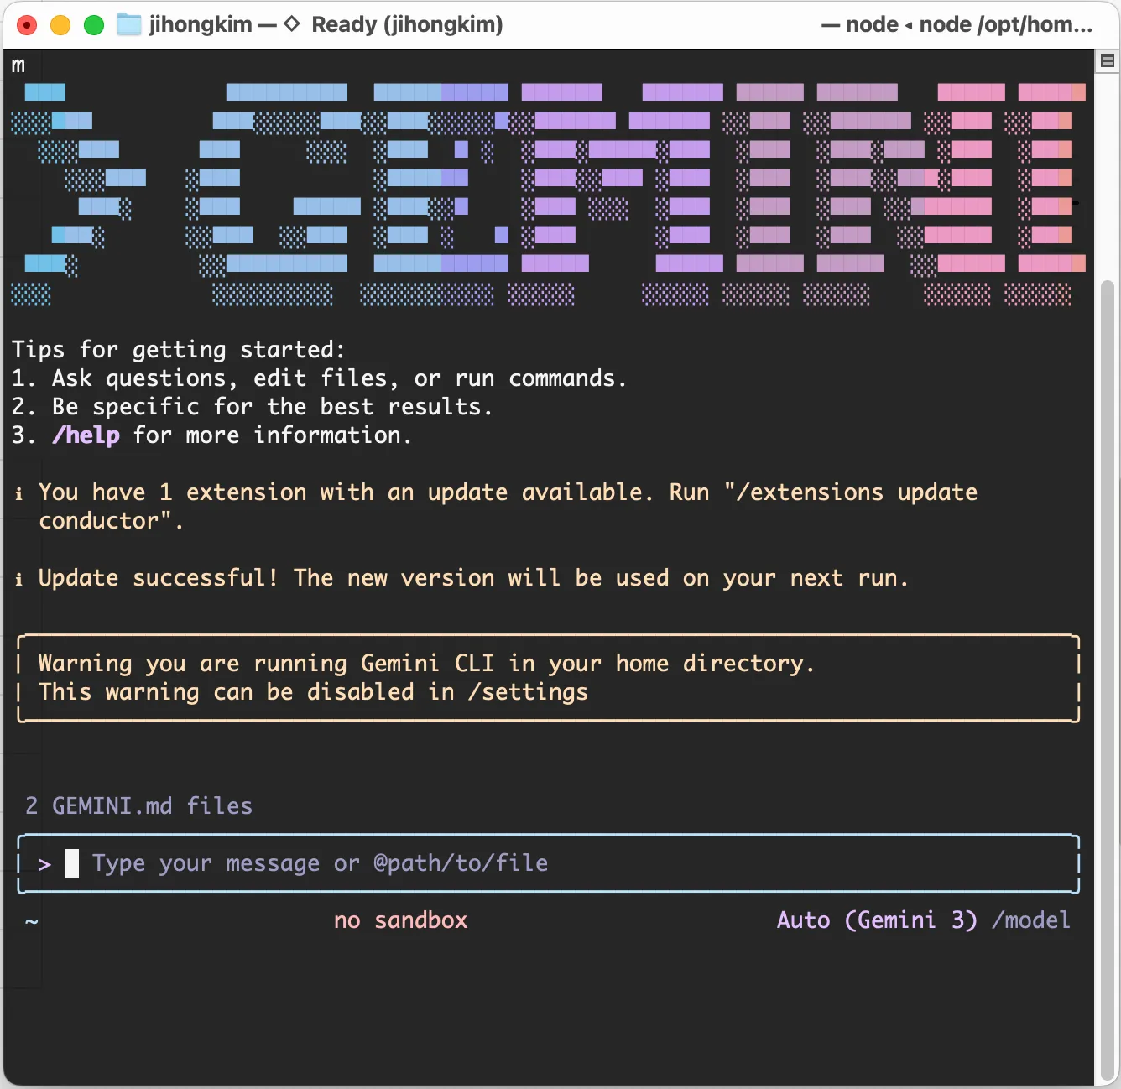Click the green zoom window button
Screen dimensions: 1121x1089
[x=94, y=25]
